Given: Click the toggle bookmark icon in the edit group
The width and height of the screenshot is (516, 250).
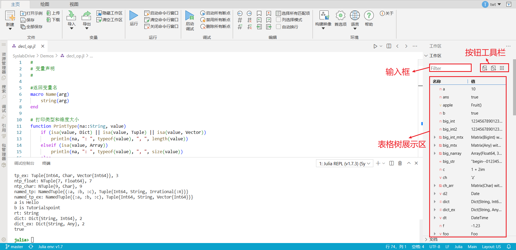Looking at the screenshot, I should [259, 13].
